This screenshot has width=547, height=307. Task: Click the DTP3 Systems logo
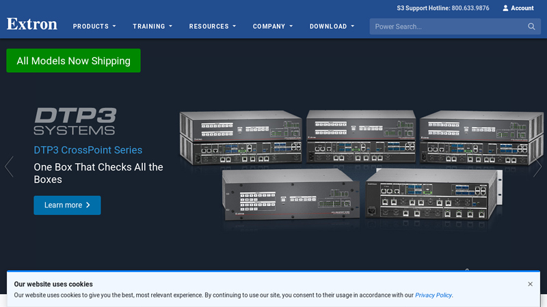tap(75, 121)
